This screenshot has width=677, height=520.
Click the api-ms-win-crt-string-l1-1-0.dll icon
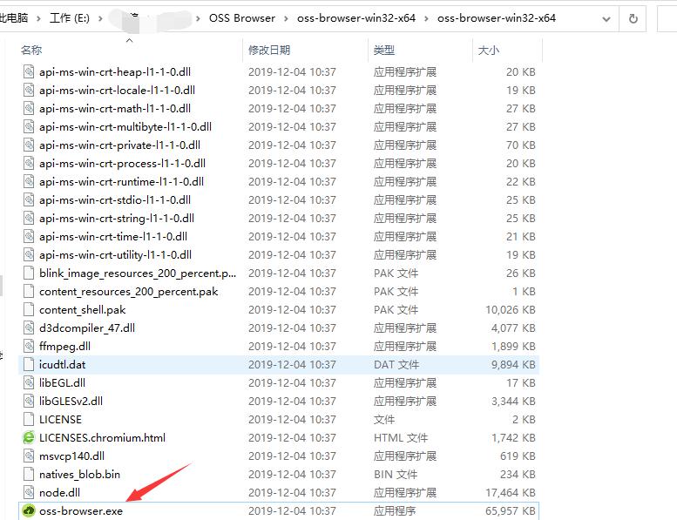[29, 219]
